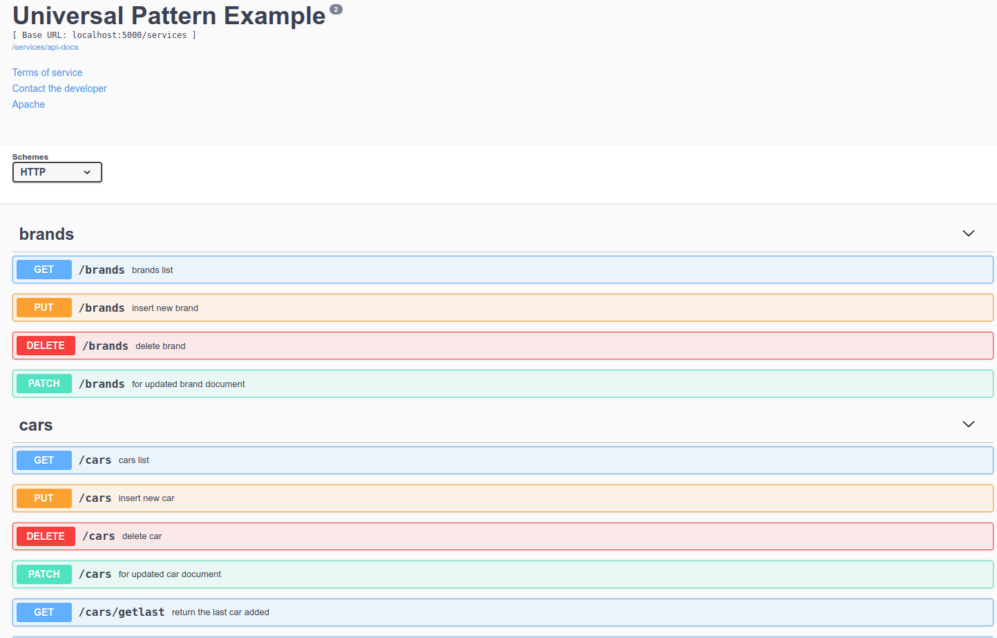Expand 'delete brand' operation description
Viewport: 997px width, 638px height.
click(x=160, y=346)
